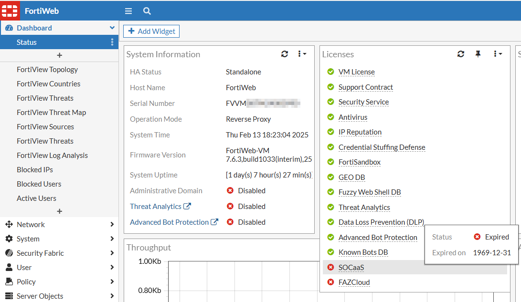Refresh the Licenses widget
521x302 pixels.
[460, 54]
